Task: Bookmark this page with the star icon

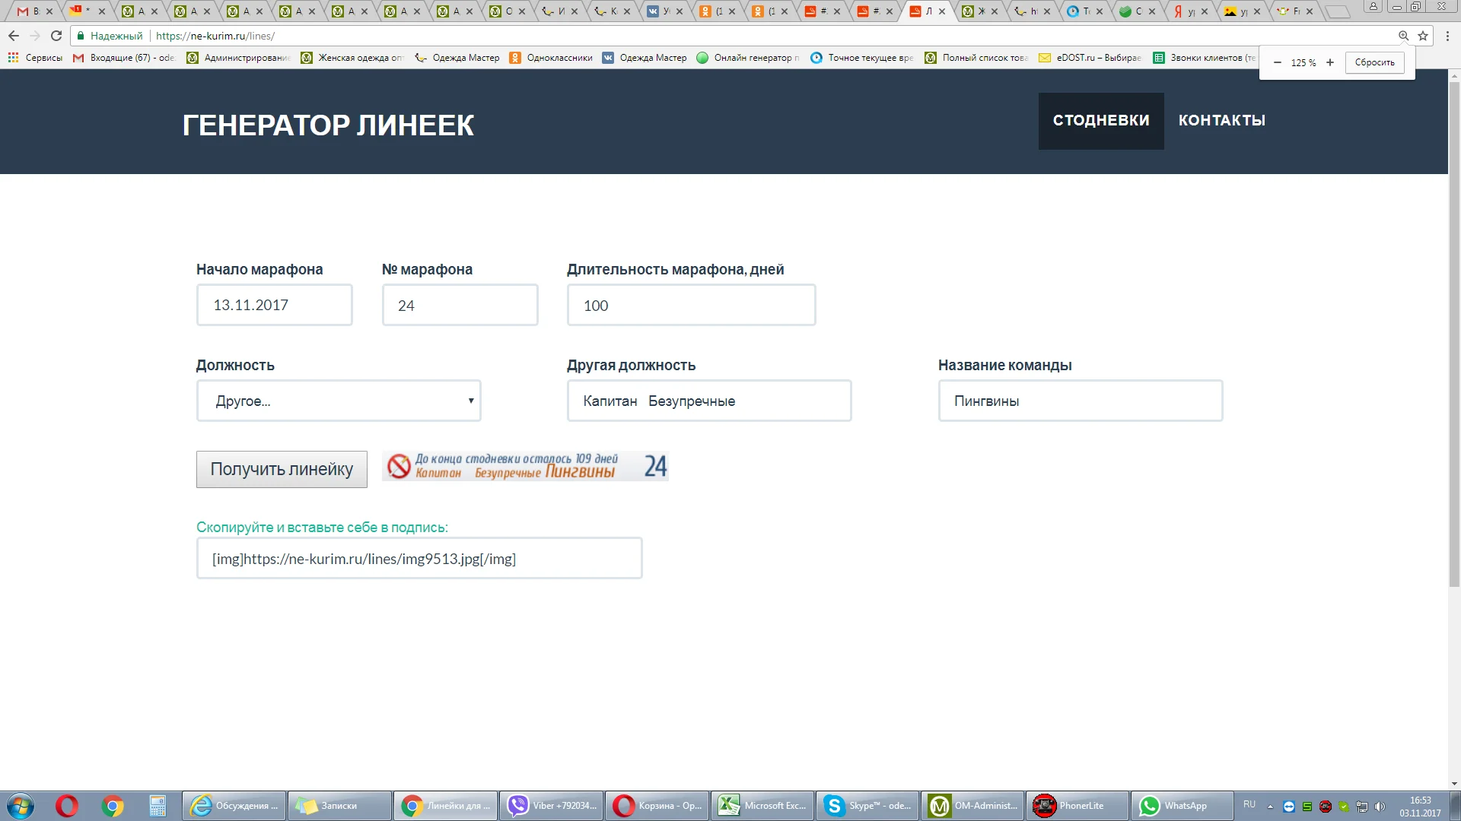Action: (1423, 36)
